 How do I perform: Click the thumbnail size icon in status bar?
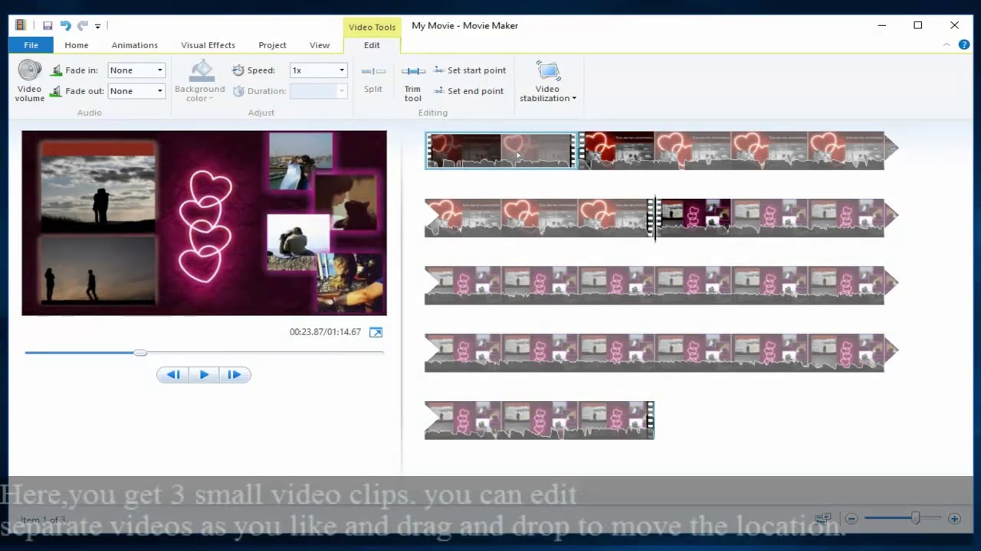(823, 518)
